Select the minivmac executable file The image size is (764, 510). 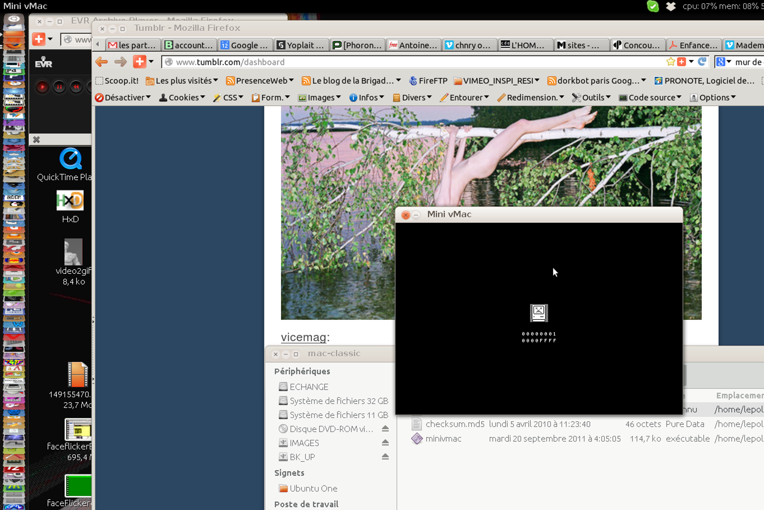click(x=443, y=439)
